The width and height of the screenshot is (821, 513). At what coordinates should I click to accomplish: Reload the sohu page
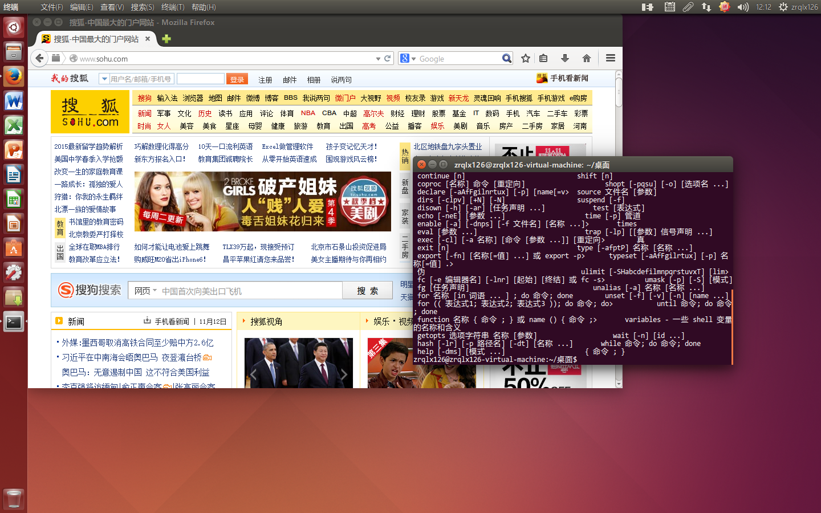click(388, 58)
